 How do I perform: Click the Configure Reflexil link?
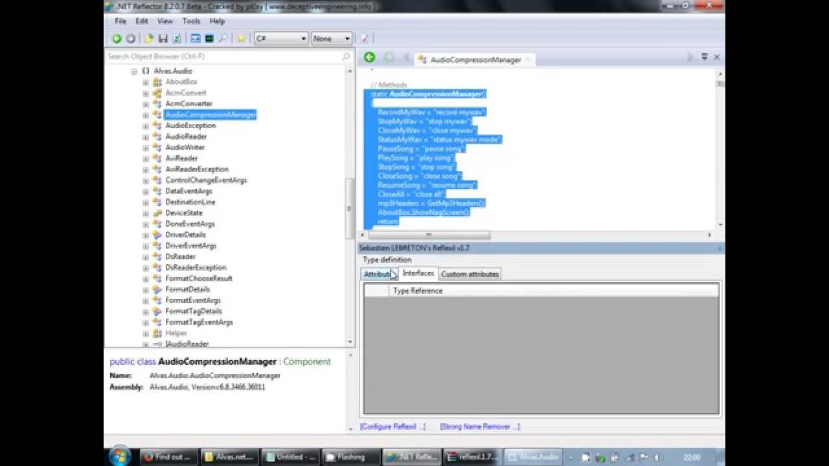(393, 427)
